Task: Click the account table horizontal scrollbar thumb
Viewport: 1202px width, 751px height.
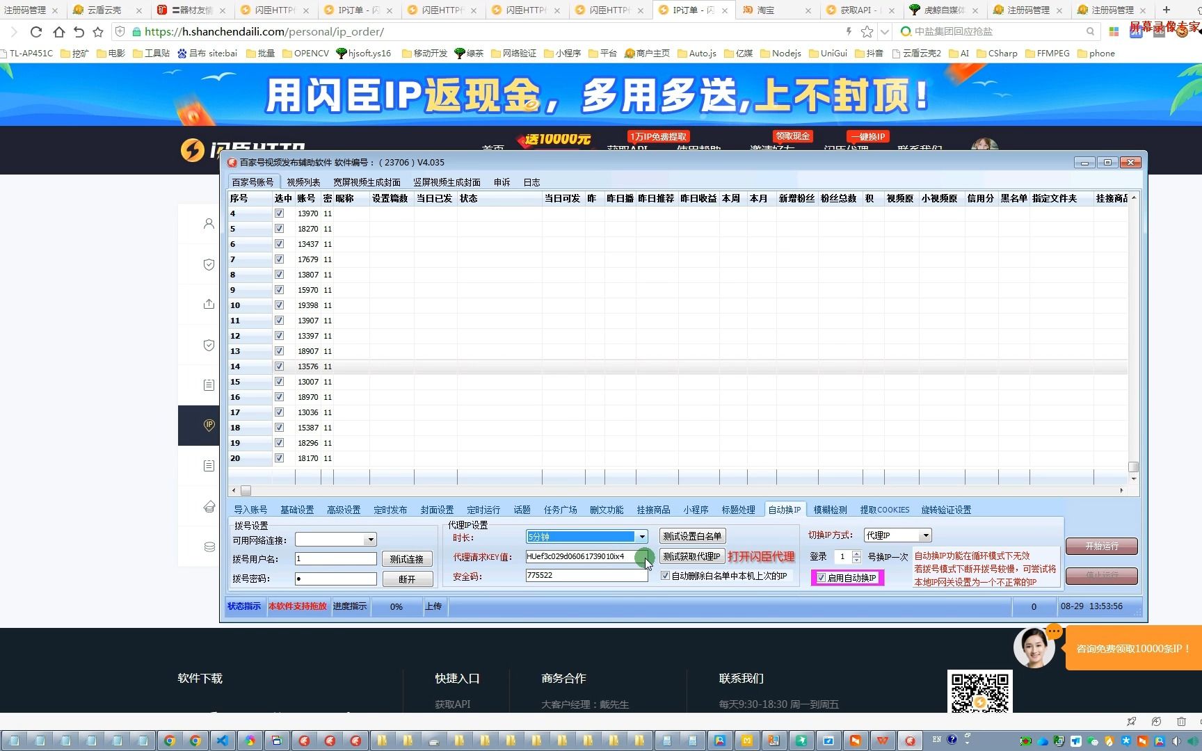Action: coord(246,490)
